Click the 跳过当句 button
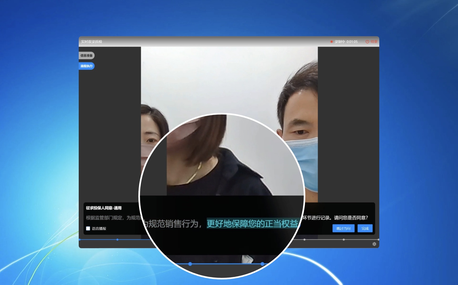458x285 pixels. (343, 228)
